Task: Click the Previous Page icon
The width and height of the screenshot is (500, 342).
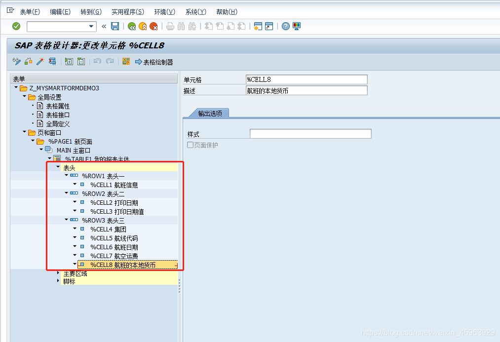Action: click(220, 26)
